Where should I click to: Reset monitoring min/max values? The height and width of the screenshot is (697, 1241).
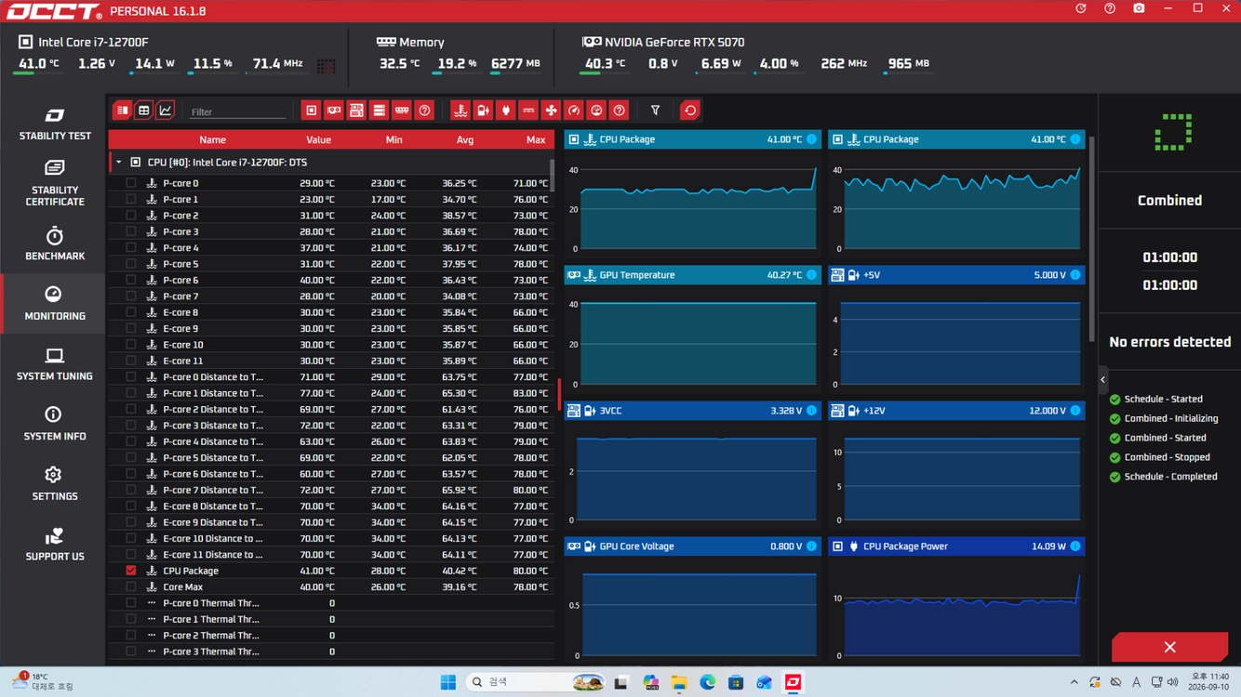[690, 111]
